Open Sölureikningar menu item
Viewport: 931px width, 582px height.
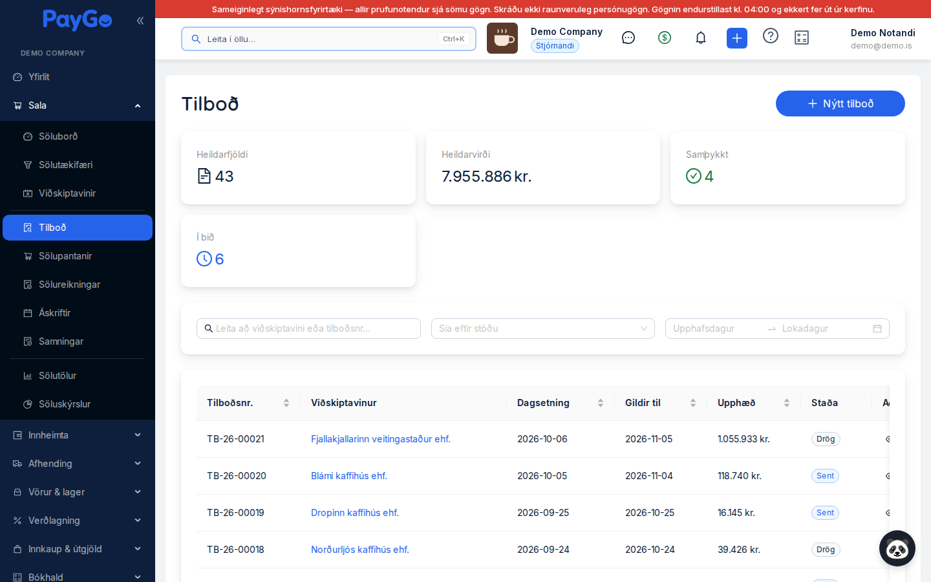tap(78, 285)
